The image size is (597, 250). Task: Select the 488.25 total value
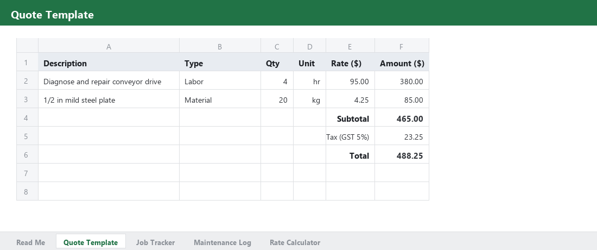point(402,154)
